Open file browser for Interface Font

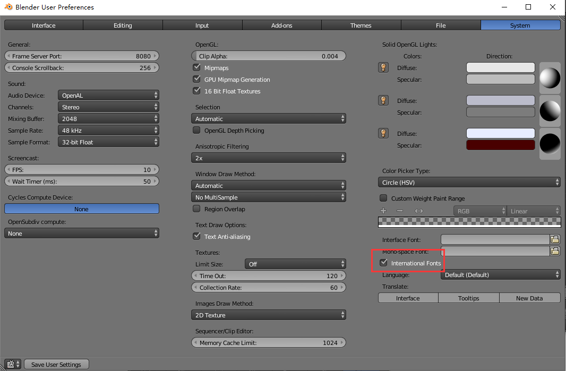[555, 239]
